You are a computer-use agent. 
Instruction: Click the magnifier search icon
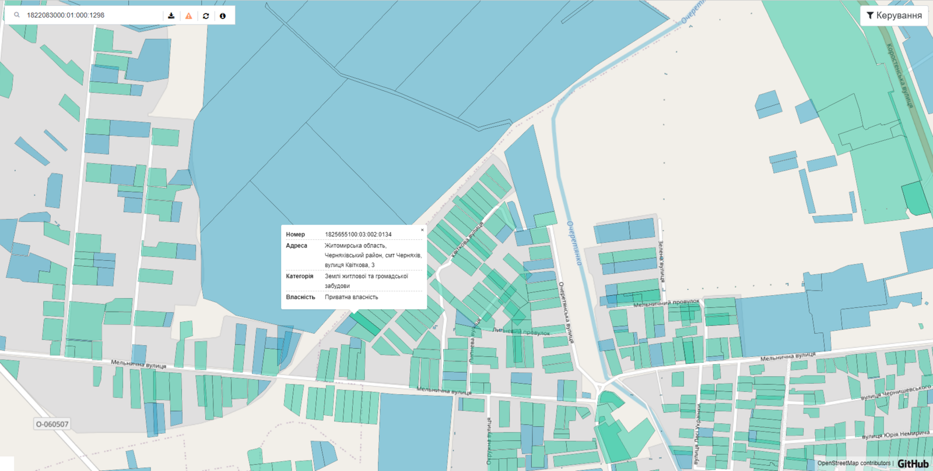(17, 15)
